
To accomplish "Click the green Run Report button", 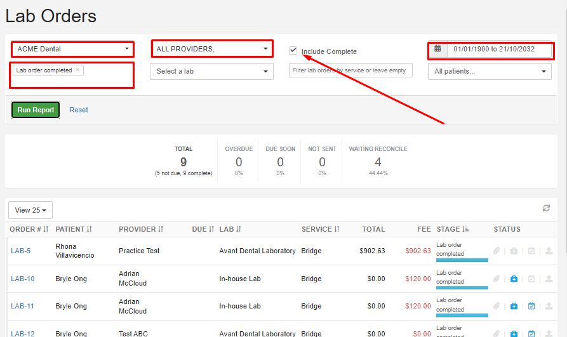I will coord(36,110).
